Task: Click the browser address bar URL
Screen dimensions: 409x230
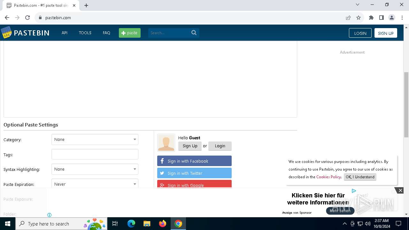Action: click(x=58, y=18)
